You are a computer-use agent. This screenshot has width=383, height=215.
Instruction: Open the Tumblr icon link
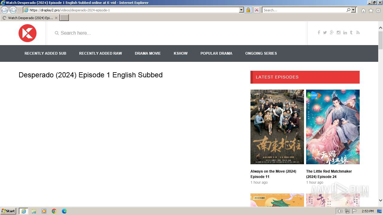coord(351,33)
